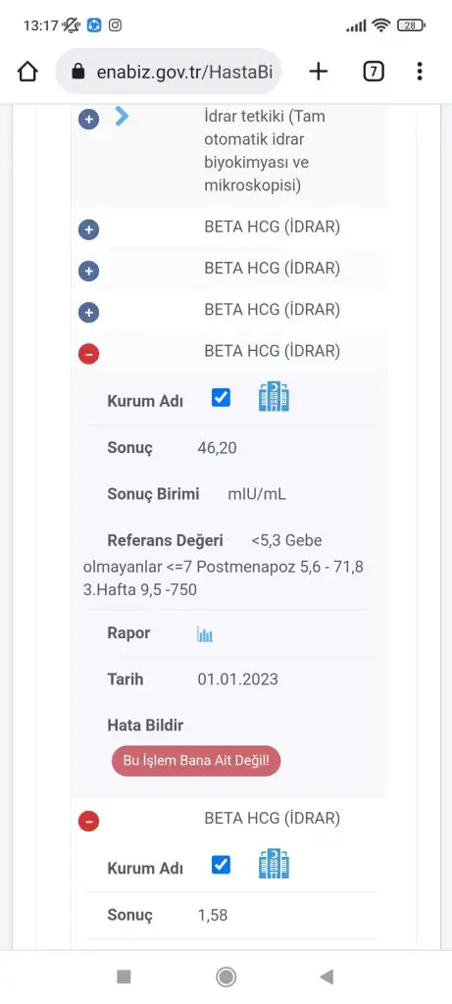Click the 'Bu İşlem Bana Ait Değil!' button

point(196,761)
